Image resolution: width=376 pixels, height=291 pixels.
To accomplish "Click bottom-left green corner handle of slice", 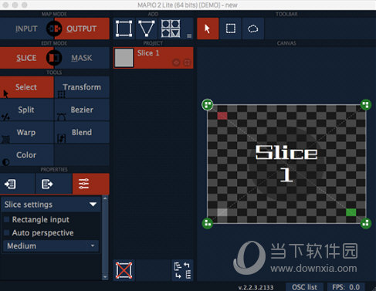I will click(x=208, y=223).
